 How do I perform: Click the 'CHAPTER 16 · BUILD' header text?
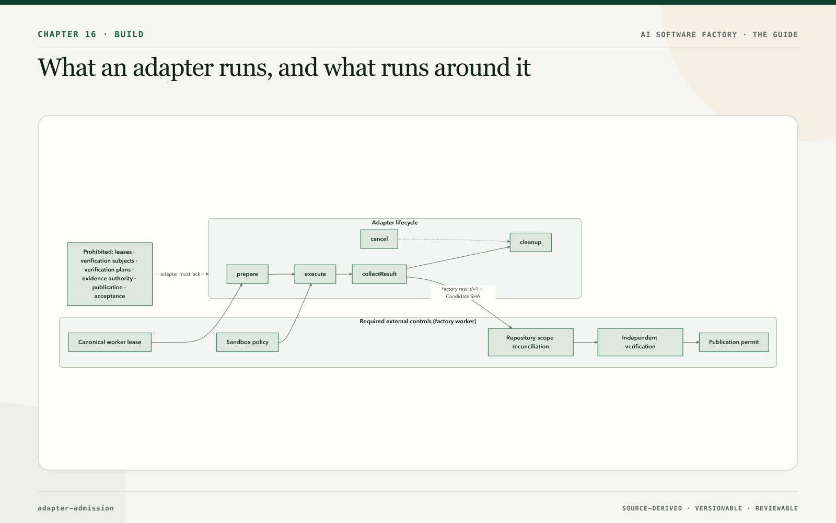(x=90, y=35)
